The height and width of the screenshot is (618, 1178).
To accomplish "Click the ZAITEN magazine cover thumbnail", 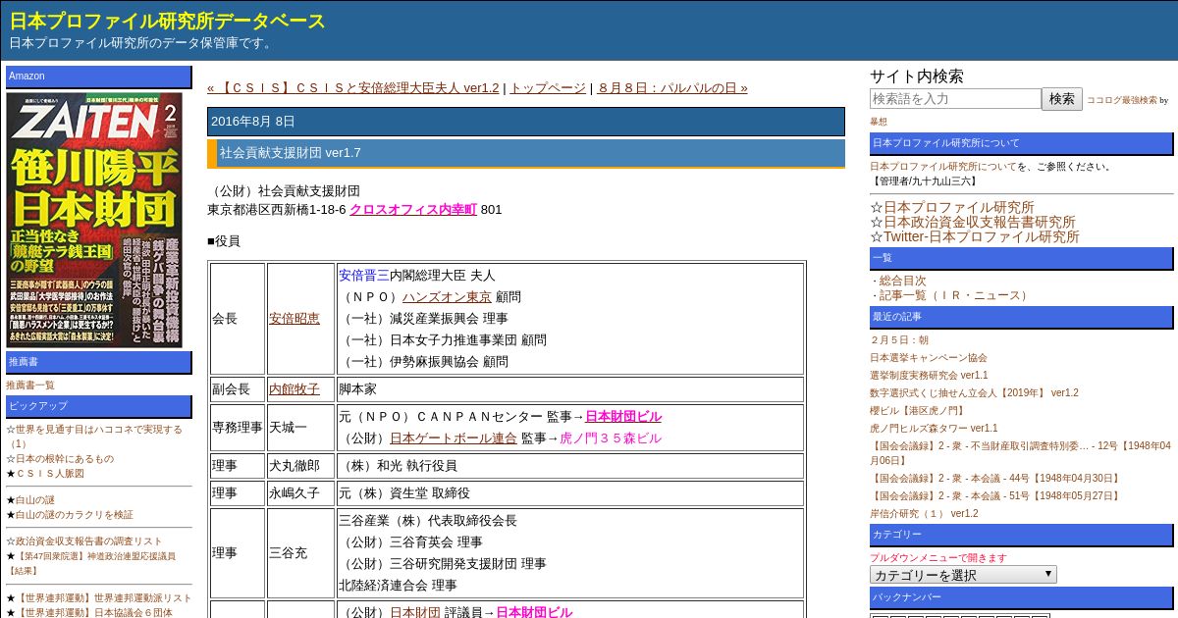I will [94, 220].
